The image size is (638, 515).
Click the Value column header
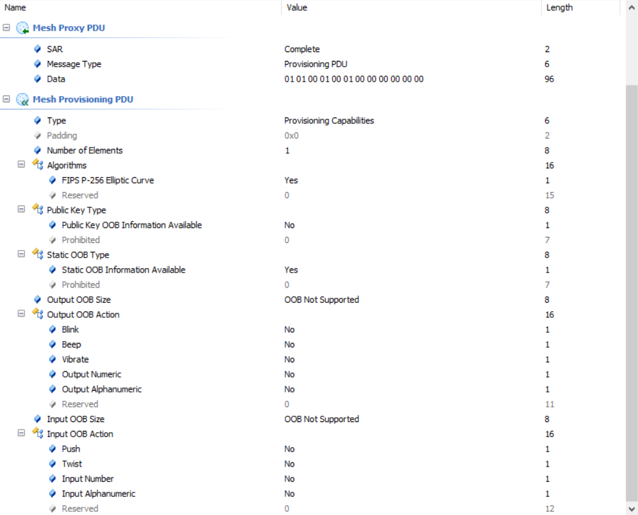[297, 8]
